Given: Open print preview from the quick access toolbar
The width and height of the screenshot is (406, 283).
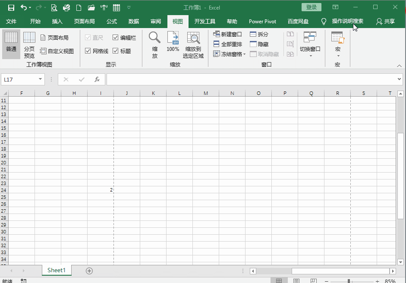Looking at the screenshot, I should (54, 8).
